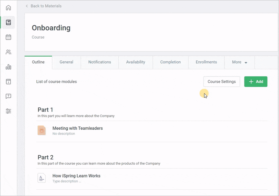View the Enrollments tab

[x=206, y=62]
